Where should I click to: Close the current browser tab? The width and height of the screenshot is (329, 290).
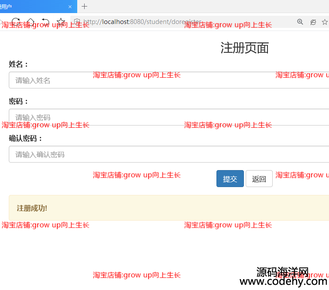click(x=70, y=7)
